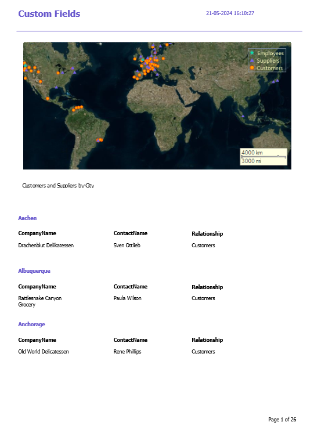
Task: Click the Employees legend entry
Action: tap(267, 53)
